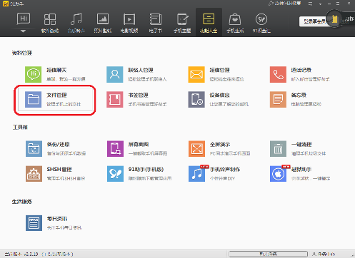
Task: Click the Hi speech bubble in top navigation
Action: 24,19
